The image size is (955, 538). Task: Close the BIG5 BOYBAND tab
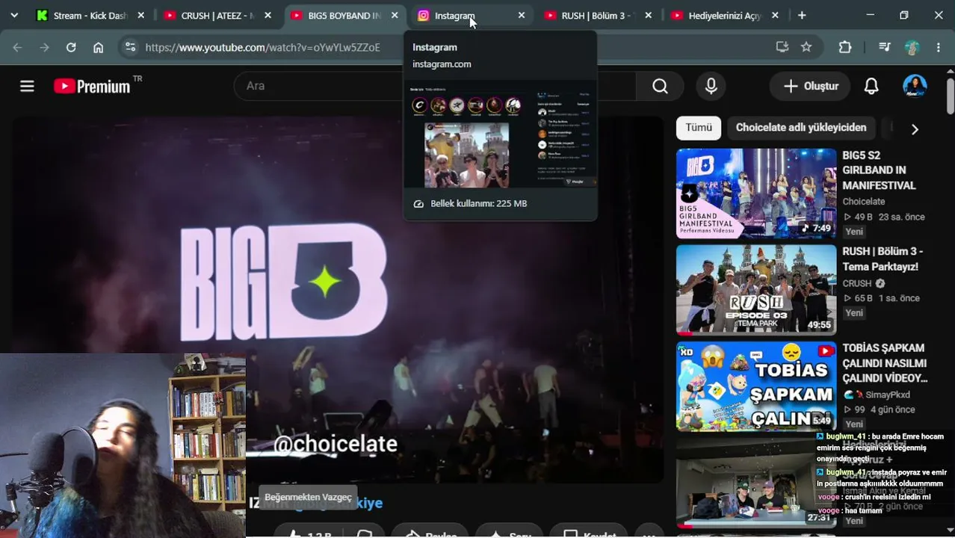pos(395,15)
